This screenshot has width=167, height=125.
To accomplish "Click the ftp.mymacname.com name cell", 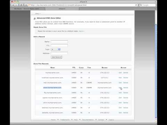I will 53,93.
